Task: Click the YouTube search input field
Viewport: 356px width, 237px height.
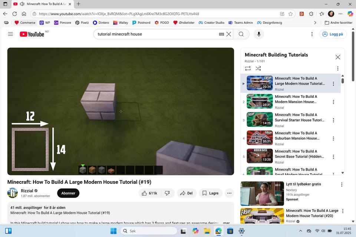Action: click(x=156, y=34)
